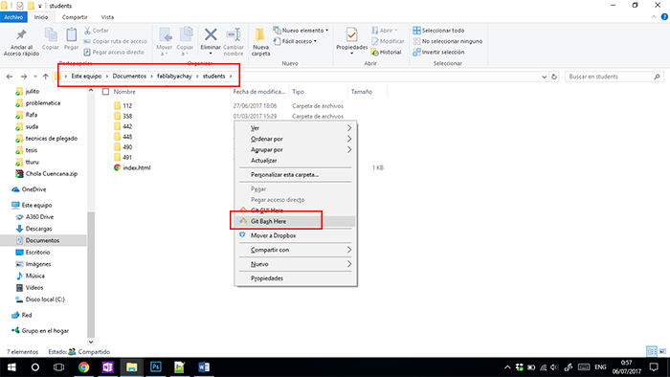Switch to details view icon in status bar
670x377 pixels.
click(x=652, y=351)
